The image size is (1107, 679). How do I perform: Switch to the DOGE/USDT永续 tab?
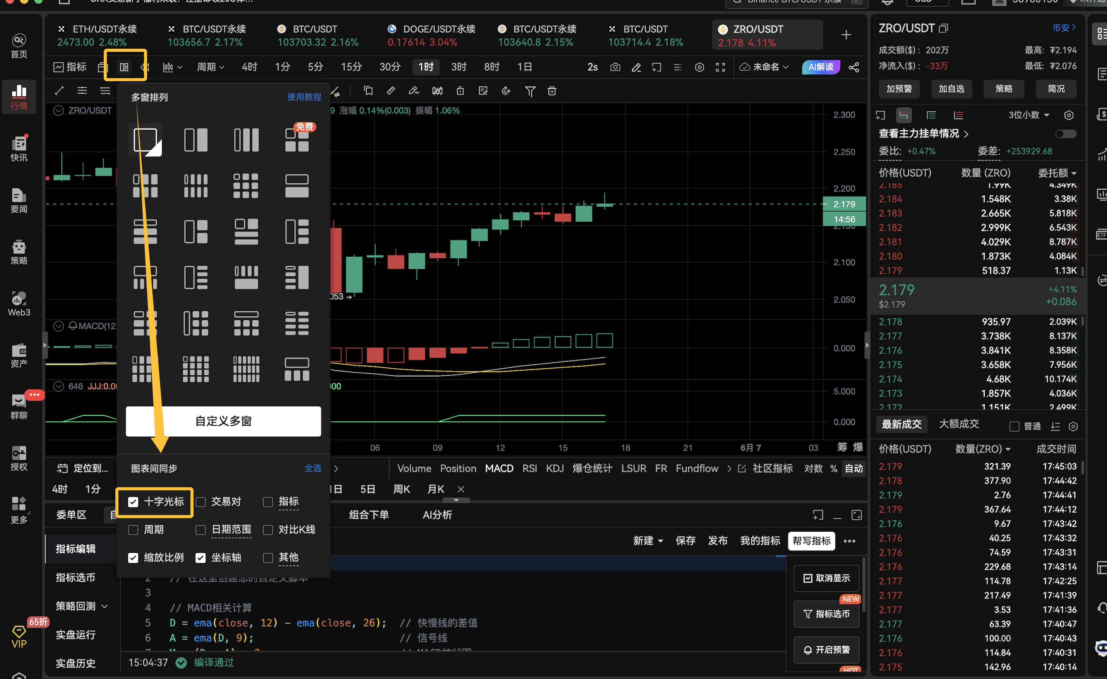431,35
